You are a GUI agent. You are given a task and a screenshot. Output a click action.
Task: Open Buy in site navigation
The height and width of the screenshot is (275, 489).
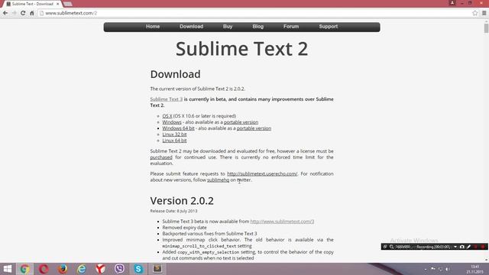tap(228, 27)
